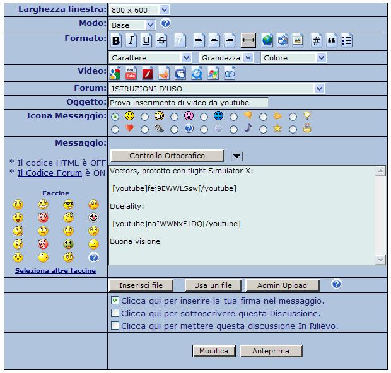
Task: Insert code block with the # icon
Action: pos(317,40)
